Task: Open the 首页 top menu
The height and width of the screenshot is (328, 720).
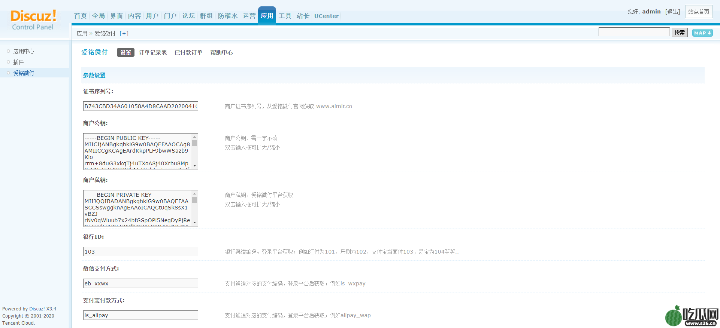Action: [80, 16]
